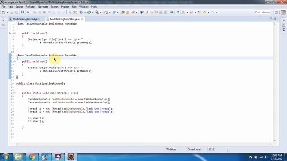Click the Drop to Frame icon
Screen dimensions: 287x161
[70, 12]
